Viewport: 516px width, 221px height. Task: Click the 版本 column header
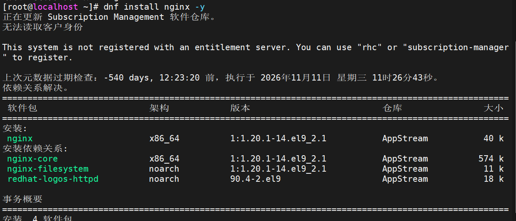click(240, 108)
